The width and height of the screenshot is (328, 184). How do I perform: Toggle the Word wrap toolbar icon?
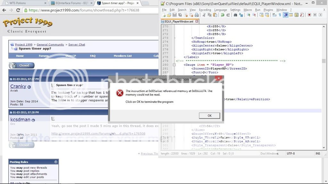point(274,15)
